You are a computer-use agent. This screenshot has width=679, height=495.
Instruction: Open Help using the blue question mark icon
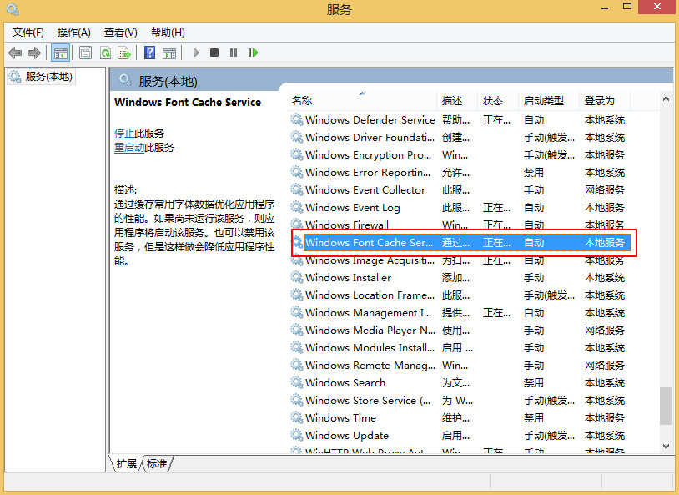(148, 52)
